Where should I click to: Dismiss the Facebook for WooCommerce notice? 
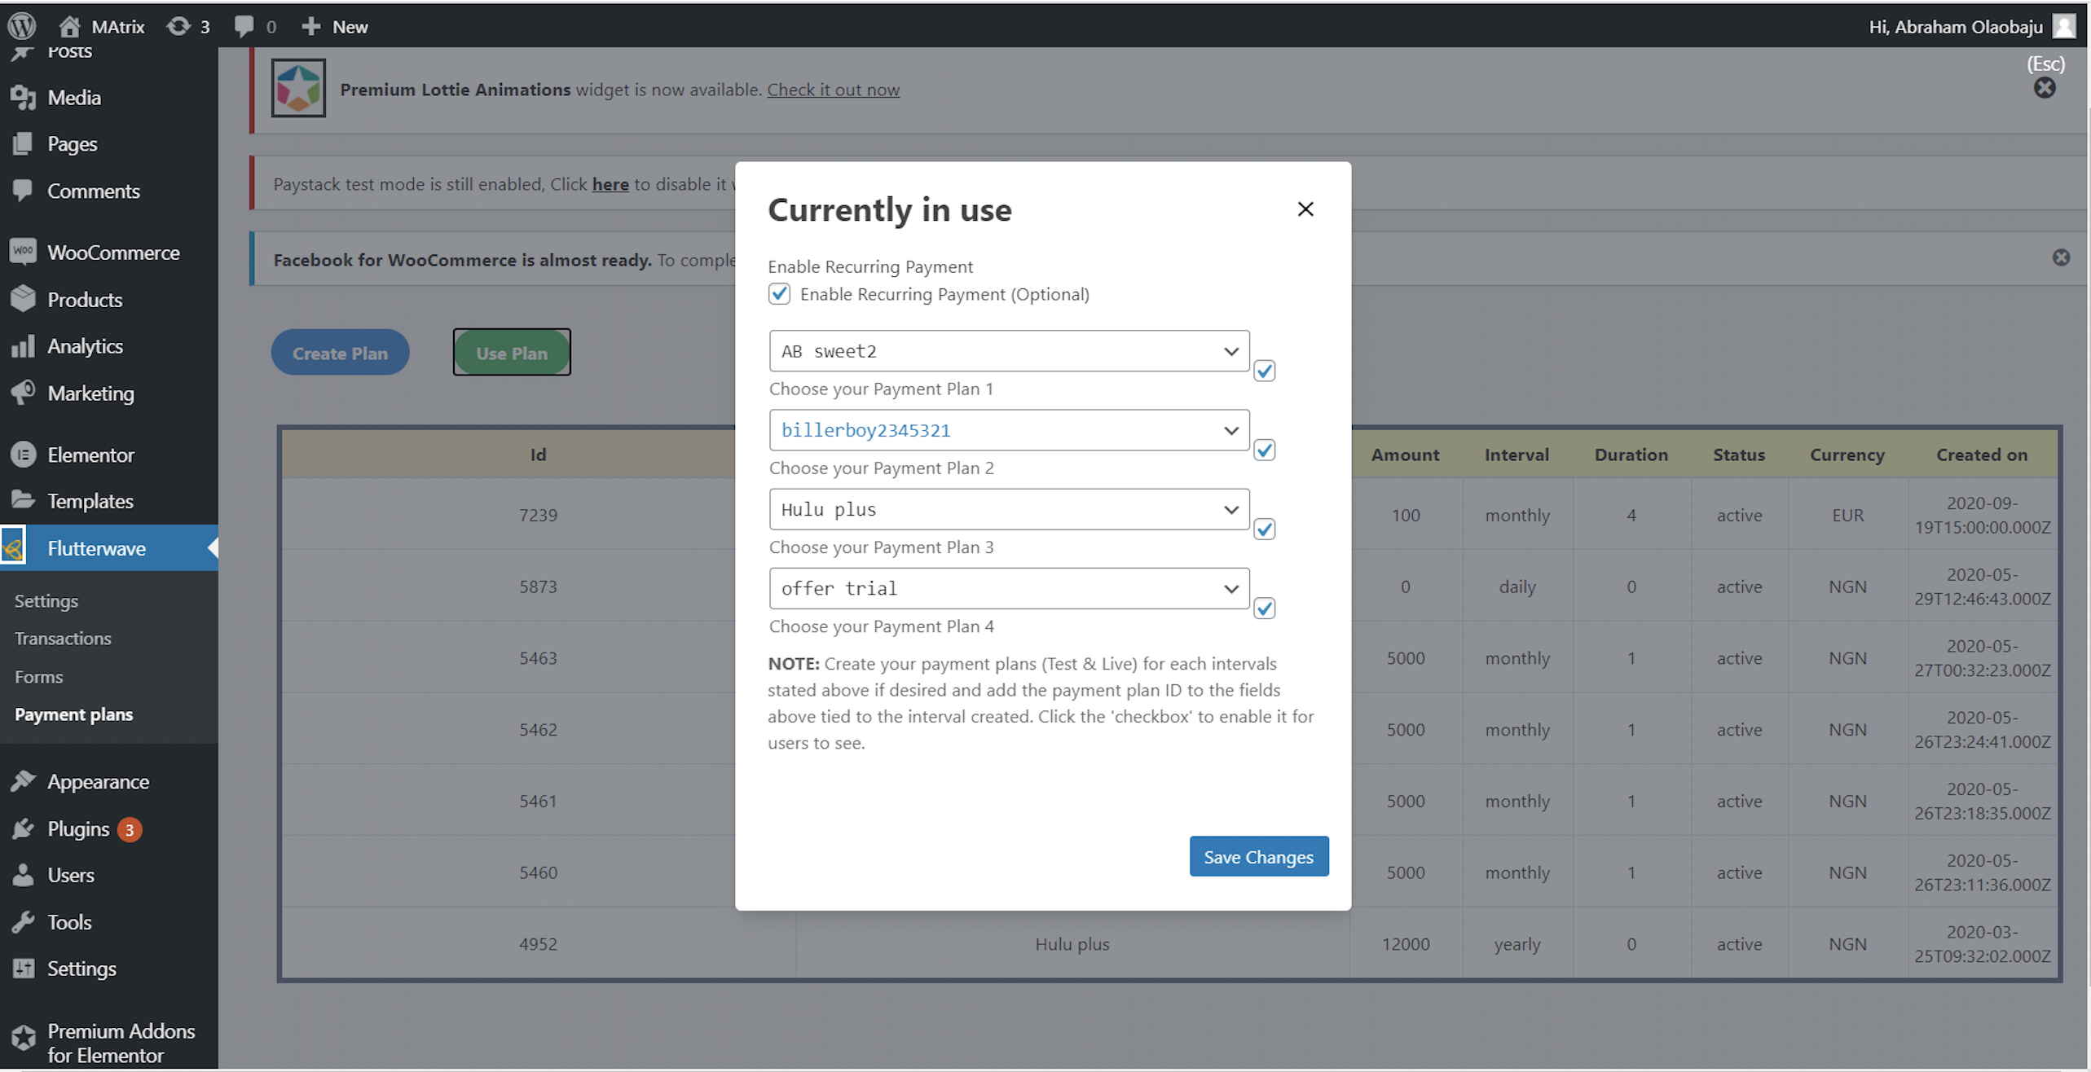click(x=2061, y=258)
